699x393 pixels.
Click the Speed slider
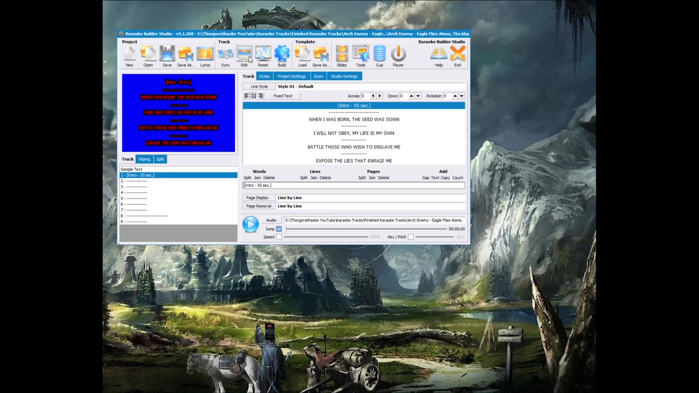326,237
